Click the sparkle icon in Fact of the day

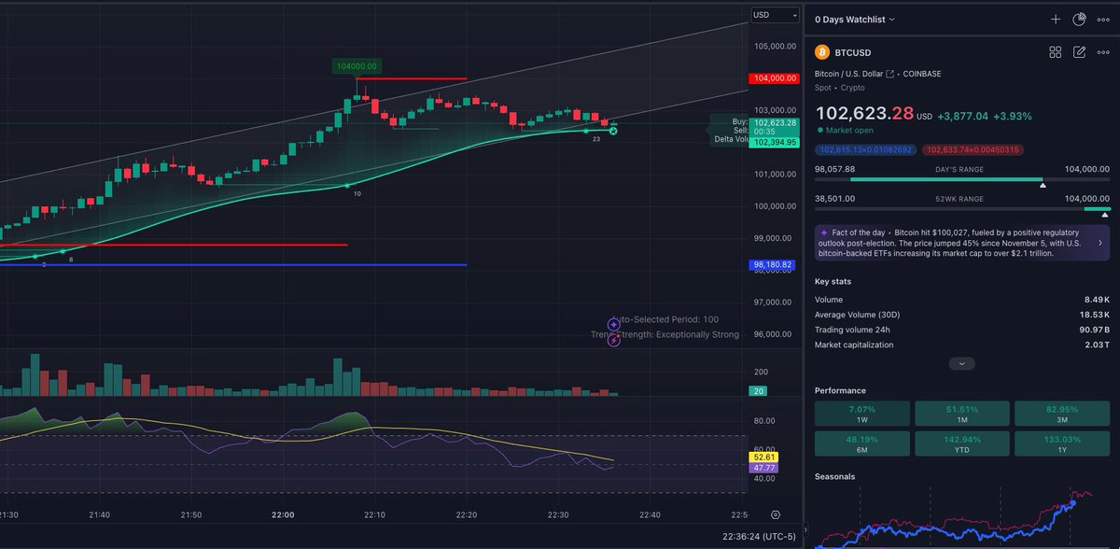coord(824,232)
